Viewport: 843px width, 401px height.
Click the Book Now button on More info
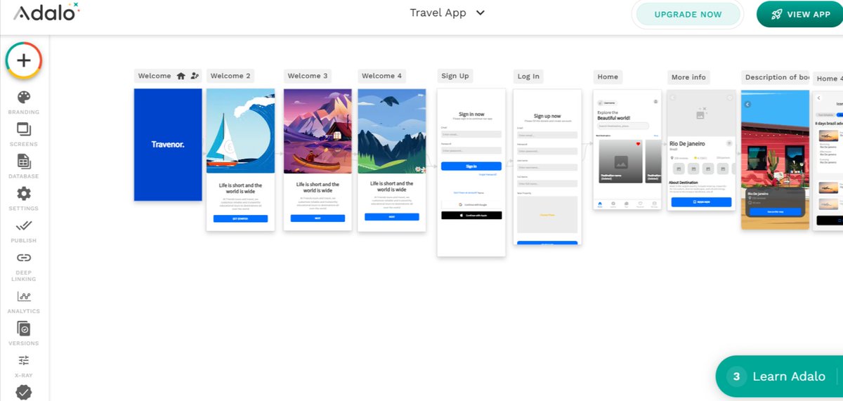[701, 202]
